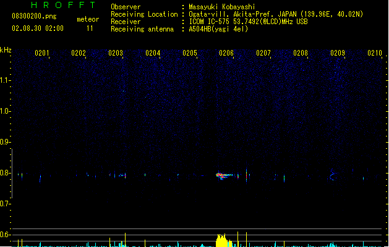Click the 0206 time marker

pos(226,53)
